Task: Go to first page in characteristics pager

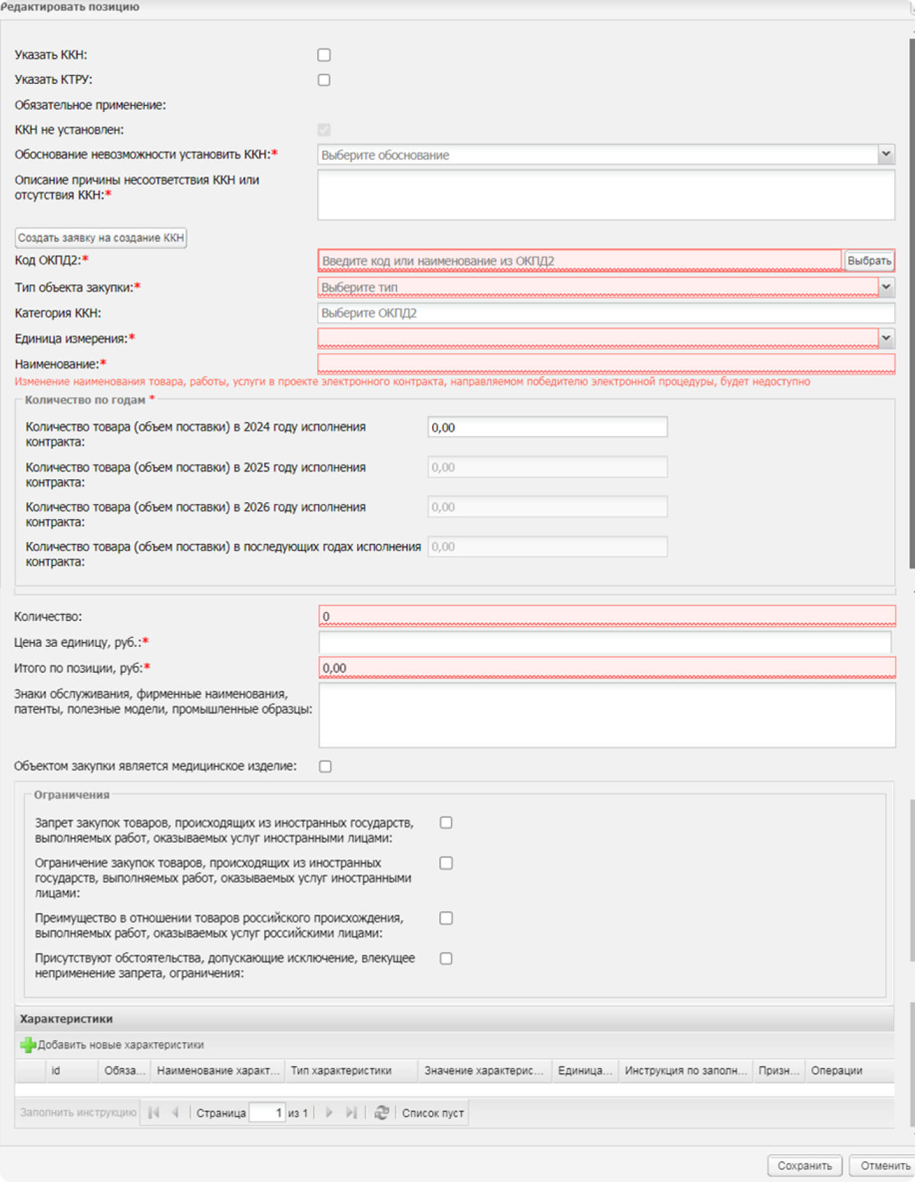Action: 154,1112
